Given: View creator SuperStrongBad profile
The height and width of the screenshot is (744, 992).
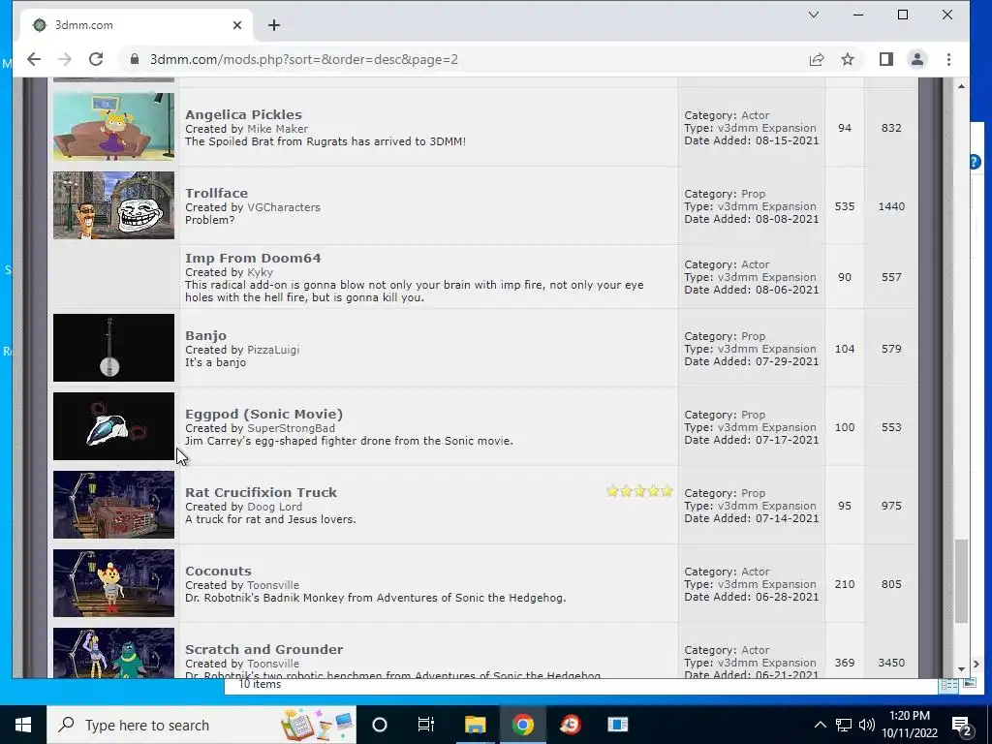Looking at the screenshot, I should coord(291,427).
